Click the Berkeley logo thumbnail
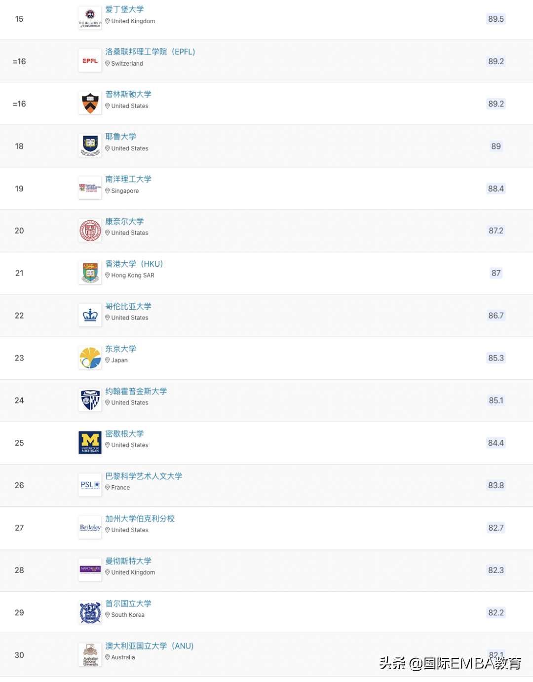This screenshot has width=533, height=682. tap(90, 528)
